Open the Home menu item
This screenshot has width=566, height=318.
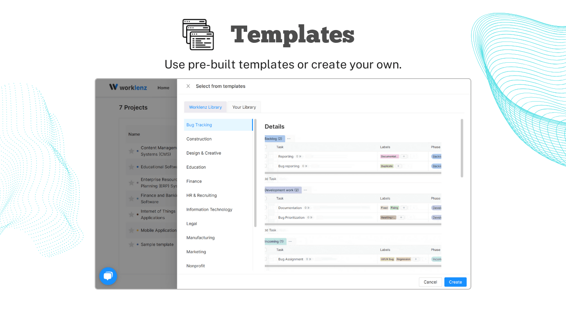coord(163,87)
